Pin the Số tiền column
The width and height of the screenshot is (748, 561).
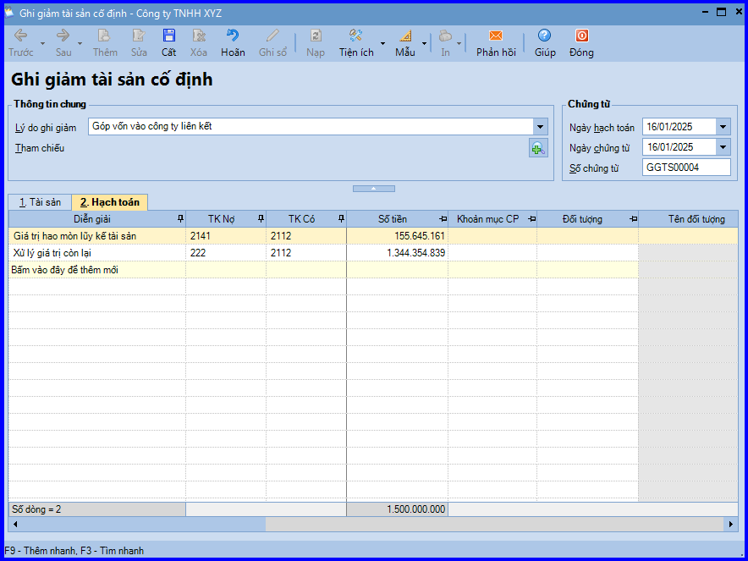[x=442, y=219]
